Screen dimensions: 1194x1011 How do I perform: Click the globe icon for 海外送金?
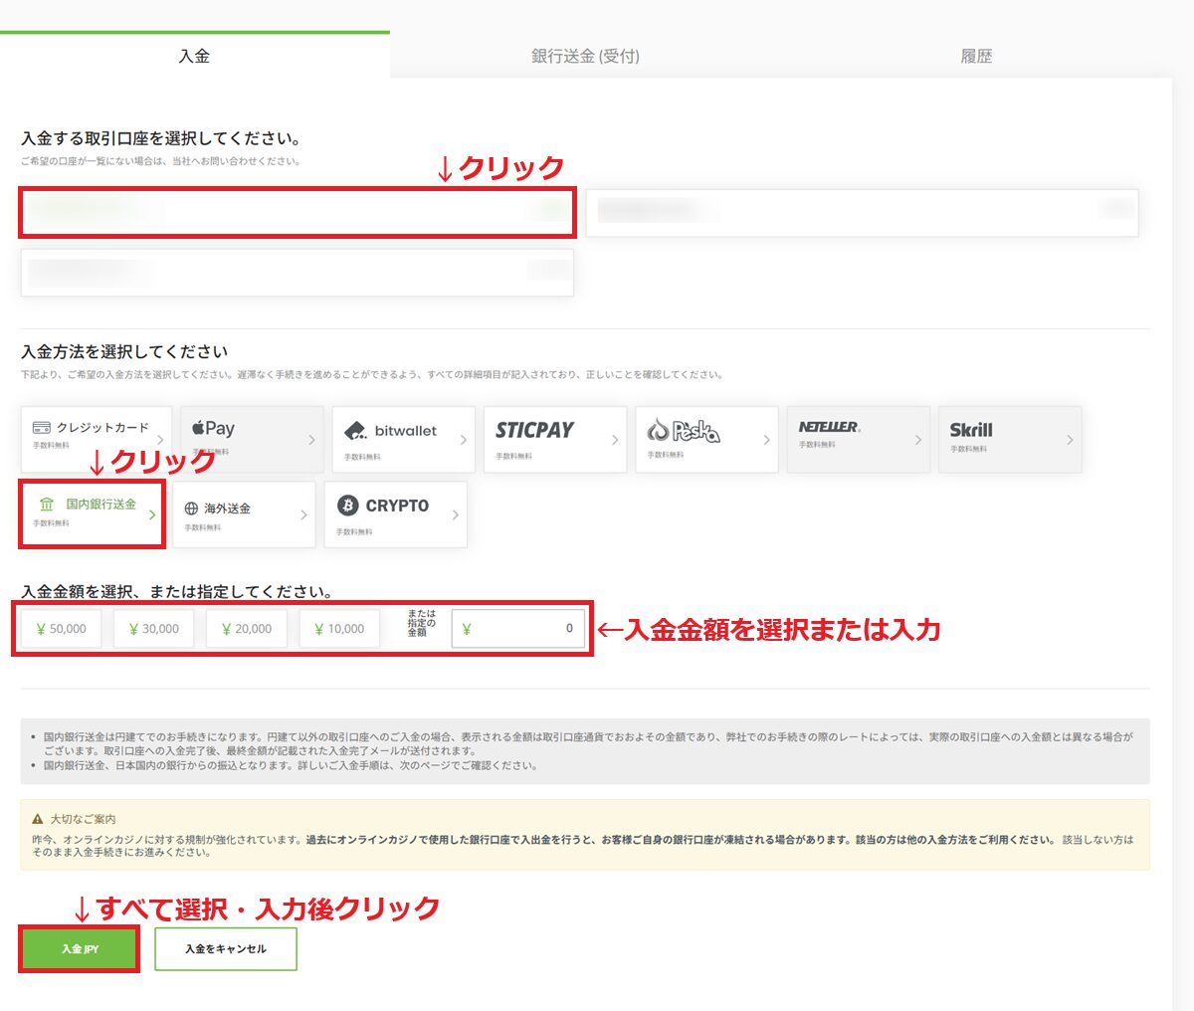191,508
